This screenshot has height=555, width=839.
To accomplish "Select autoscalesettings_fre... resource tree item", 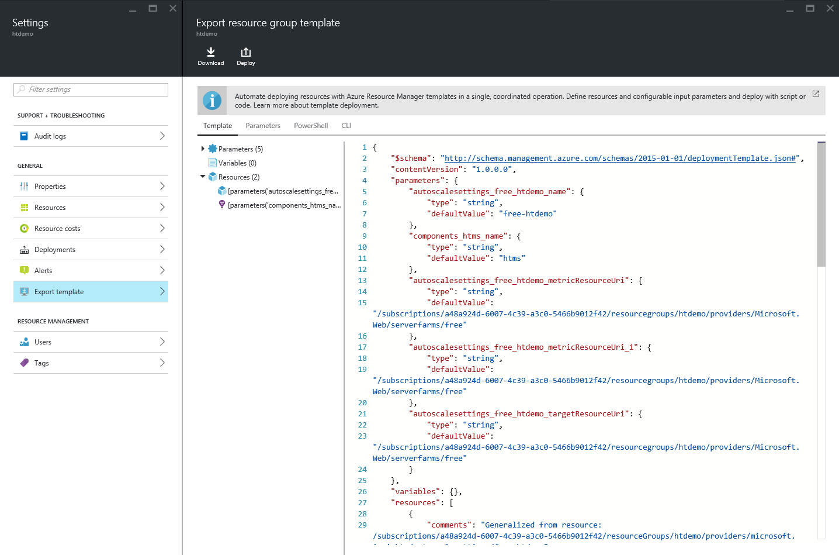I will (x=283, y=191).
